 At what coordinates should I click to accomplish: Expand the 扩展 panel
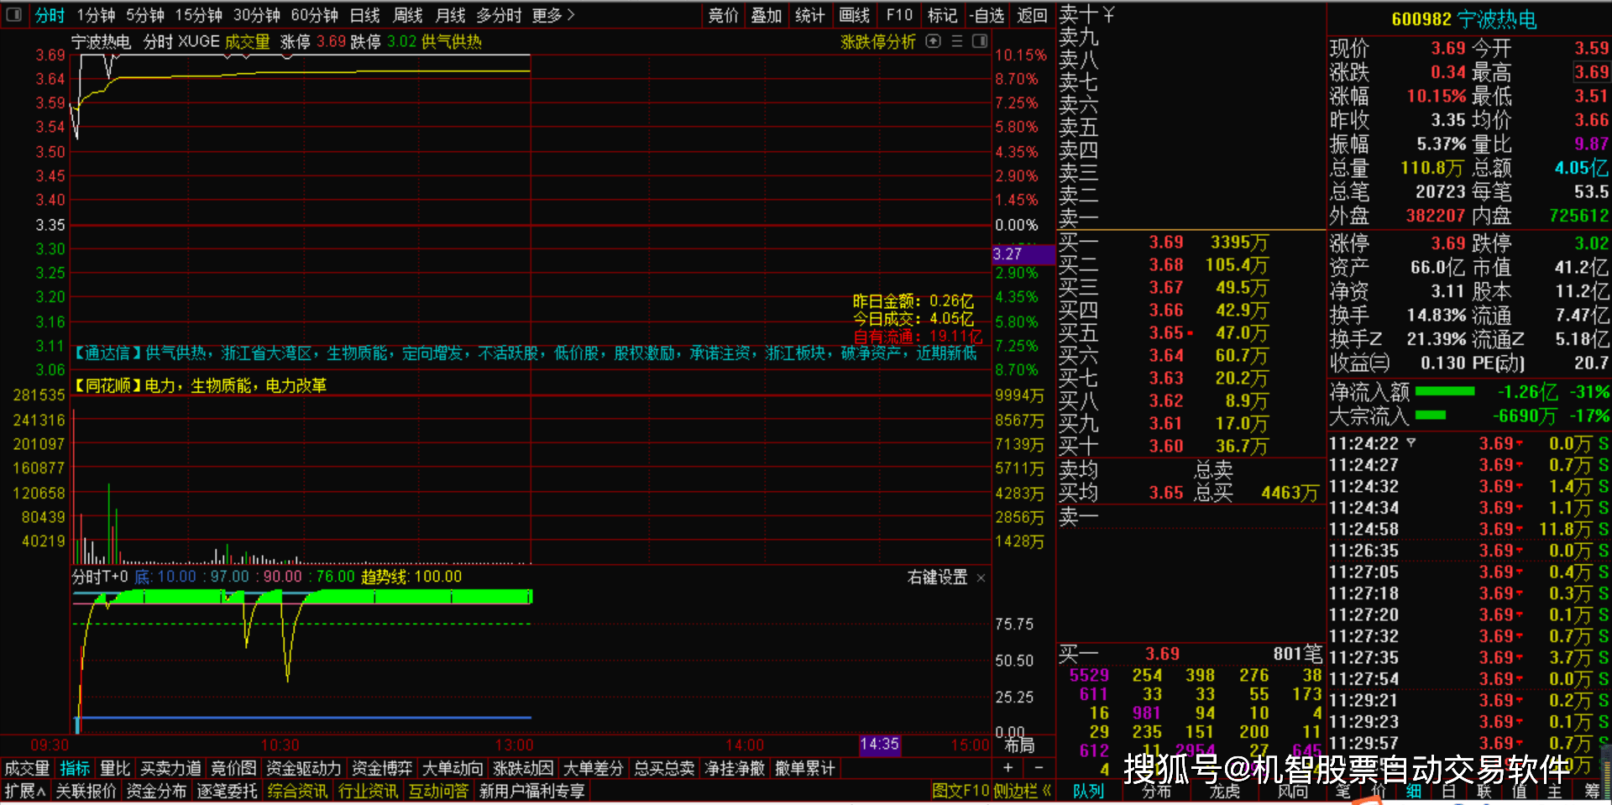tap(25, 791)
